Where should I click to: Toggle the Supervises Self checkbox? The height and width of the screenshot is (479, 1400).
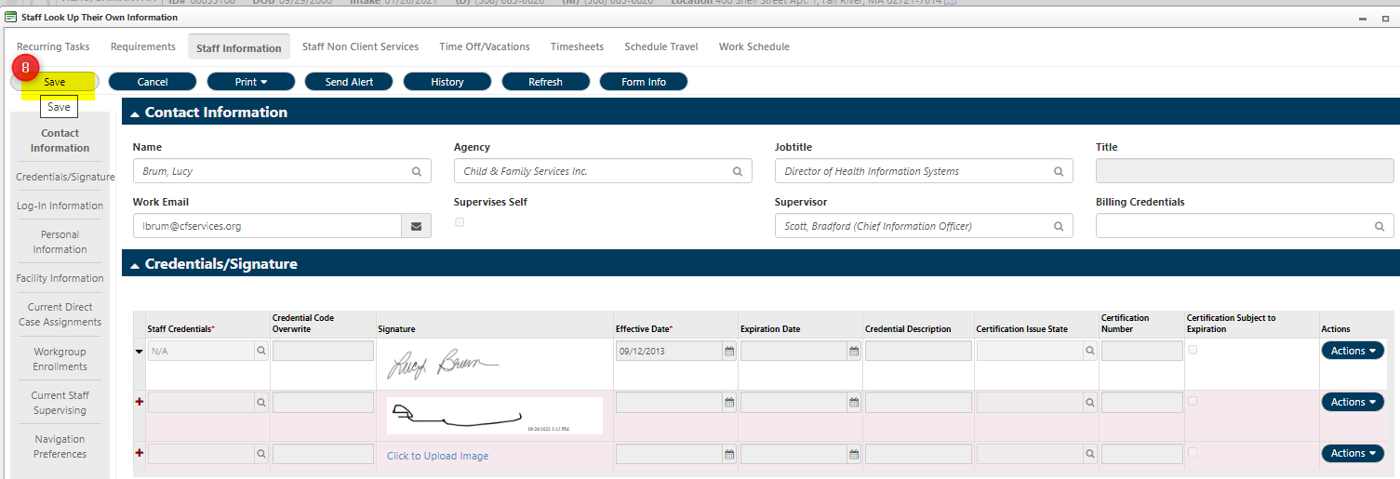[460, 222]
